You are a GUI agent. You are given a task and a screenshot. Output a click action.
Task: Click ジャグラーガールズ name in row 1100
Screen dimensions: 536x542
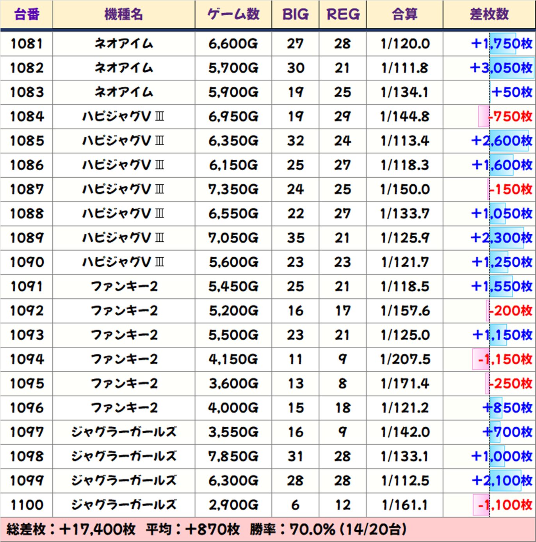tap(124, 505)
